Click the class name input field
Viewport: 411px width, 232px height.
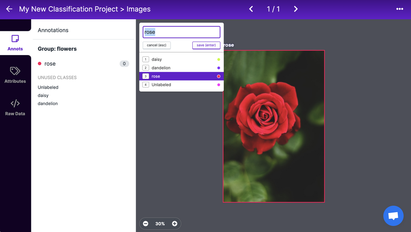point(181,32)
